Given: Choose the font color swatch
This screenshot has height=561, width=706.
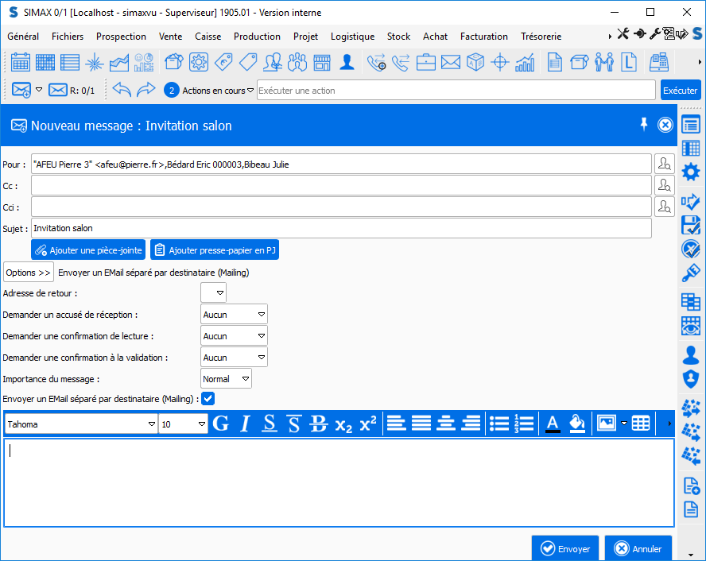Looking at the screenshot, I should 553,424.
